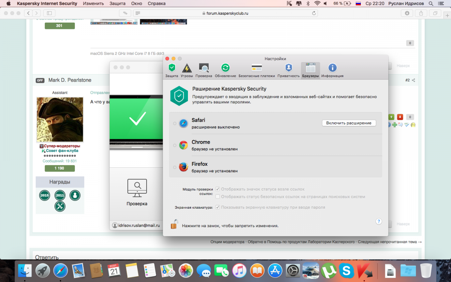Screen dimensions: 451x282
Task: Click the Russian flag input source
Action: click(x=358, y=3)
